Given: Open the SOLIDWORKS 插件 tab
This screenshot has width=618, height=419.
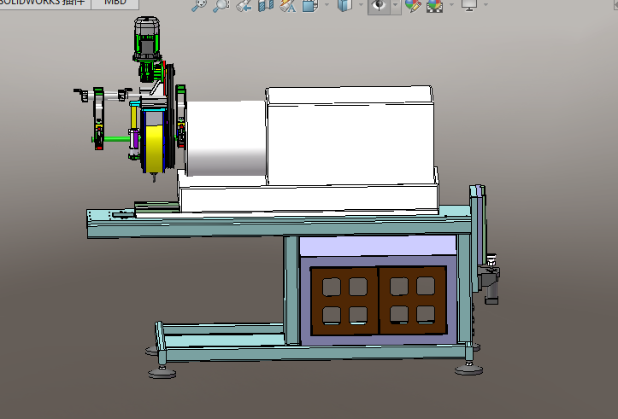Looking at the screenshot, I should tap(45, 3).
